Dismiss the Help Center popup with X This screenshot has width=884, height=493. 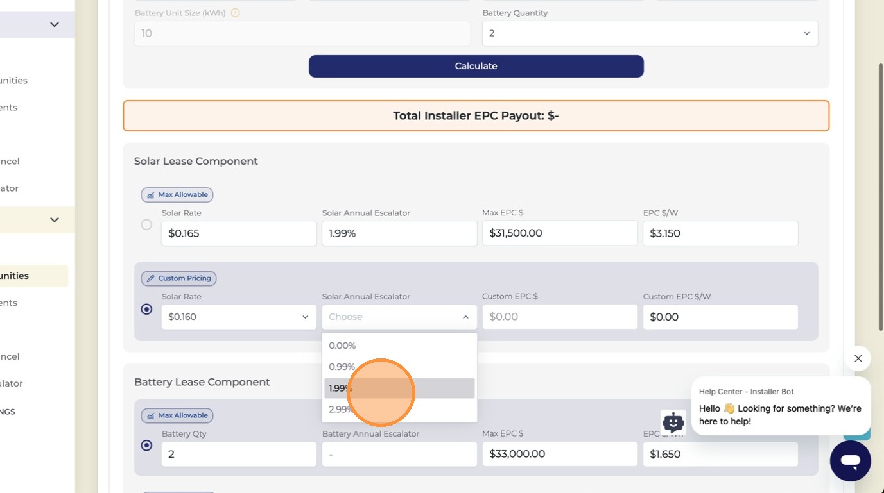click(858, 358)
